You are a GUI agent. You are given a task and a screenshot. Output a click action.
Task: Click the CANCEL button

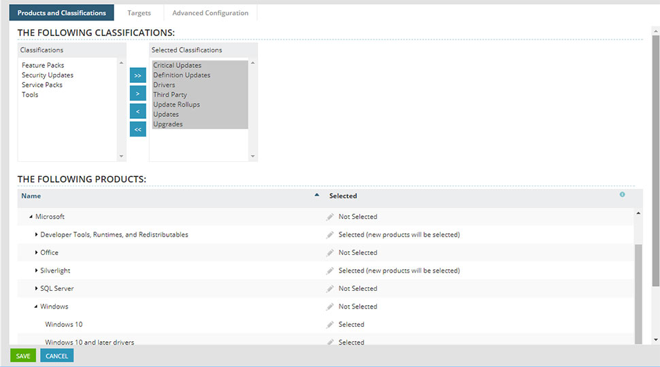(57, 355)
